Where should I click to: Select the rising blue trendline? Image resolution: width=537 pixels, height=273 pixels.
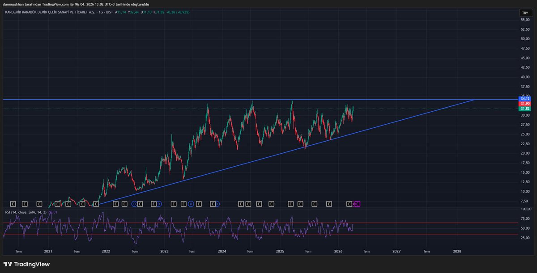pos(286,152)
